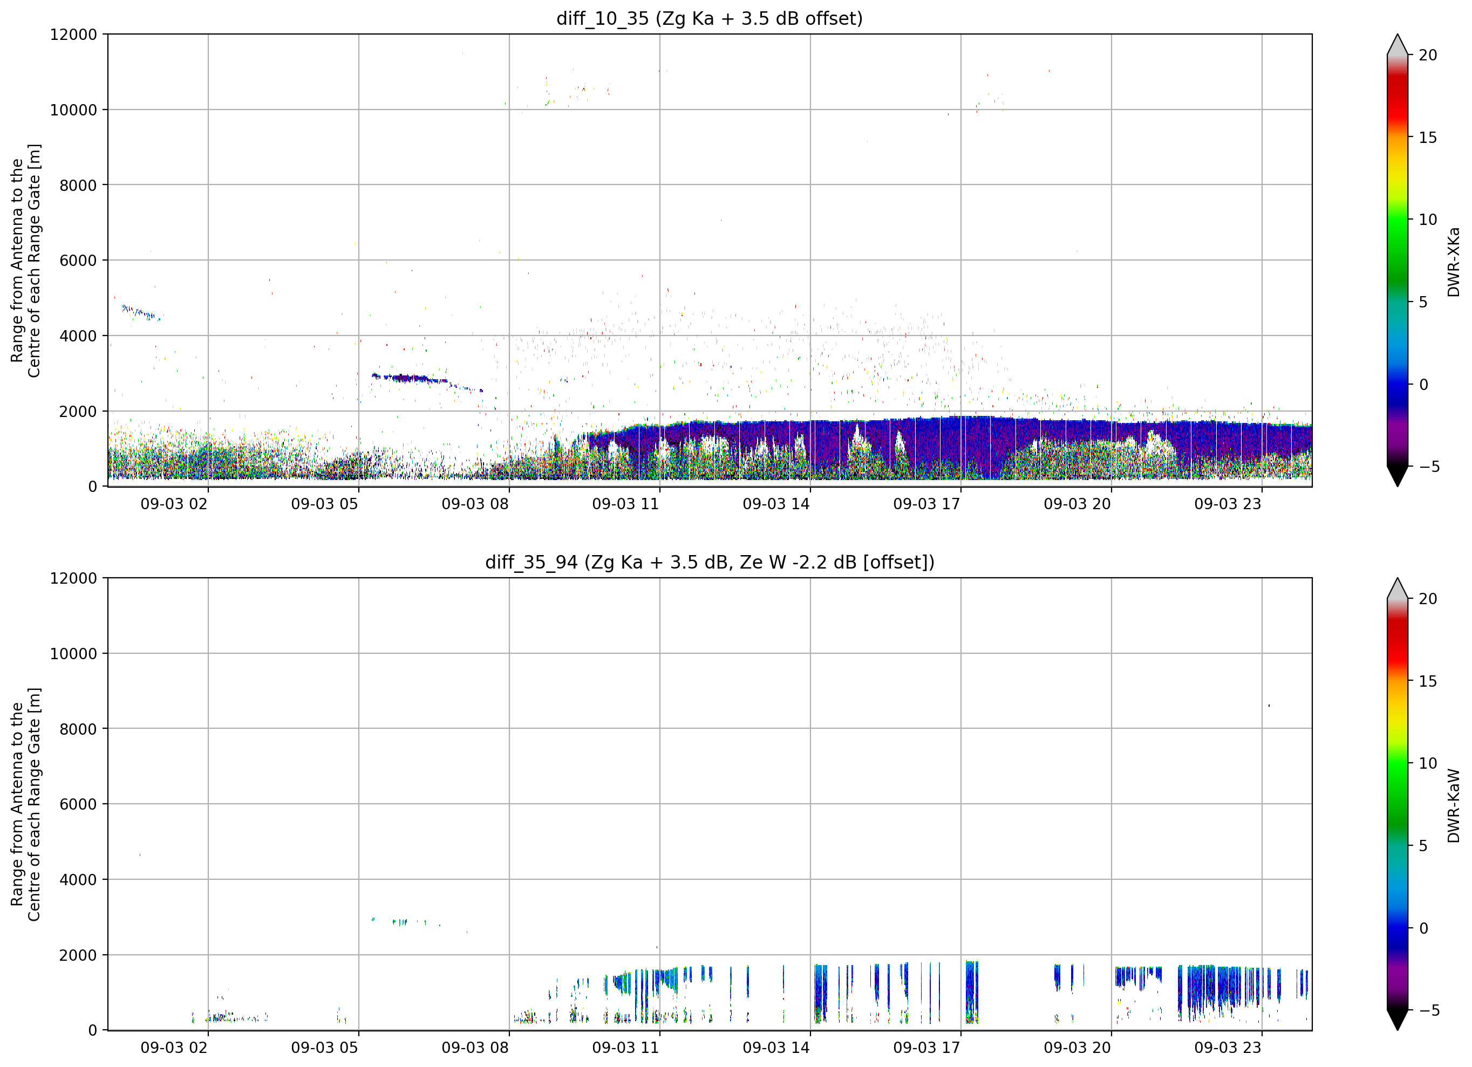Click tick "09-03 14" under diff_10_35 plot

(776, 504)
